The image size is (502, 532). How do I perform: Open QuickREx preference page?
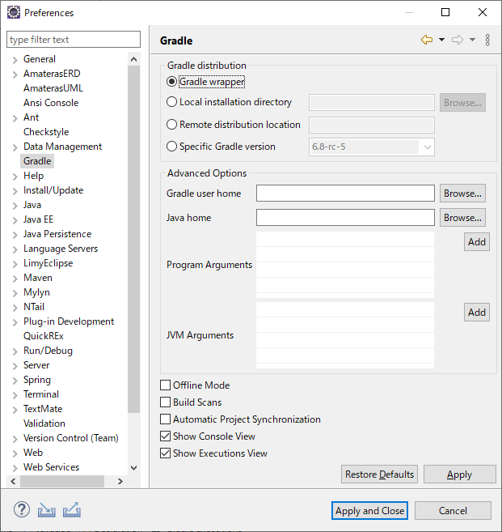(x=44, y=336)
